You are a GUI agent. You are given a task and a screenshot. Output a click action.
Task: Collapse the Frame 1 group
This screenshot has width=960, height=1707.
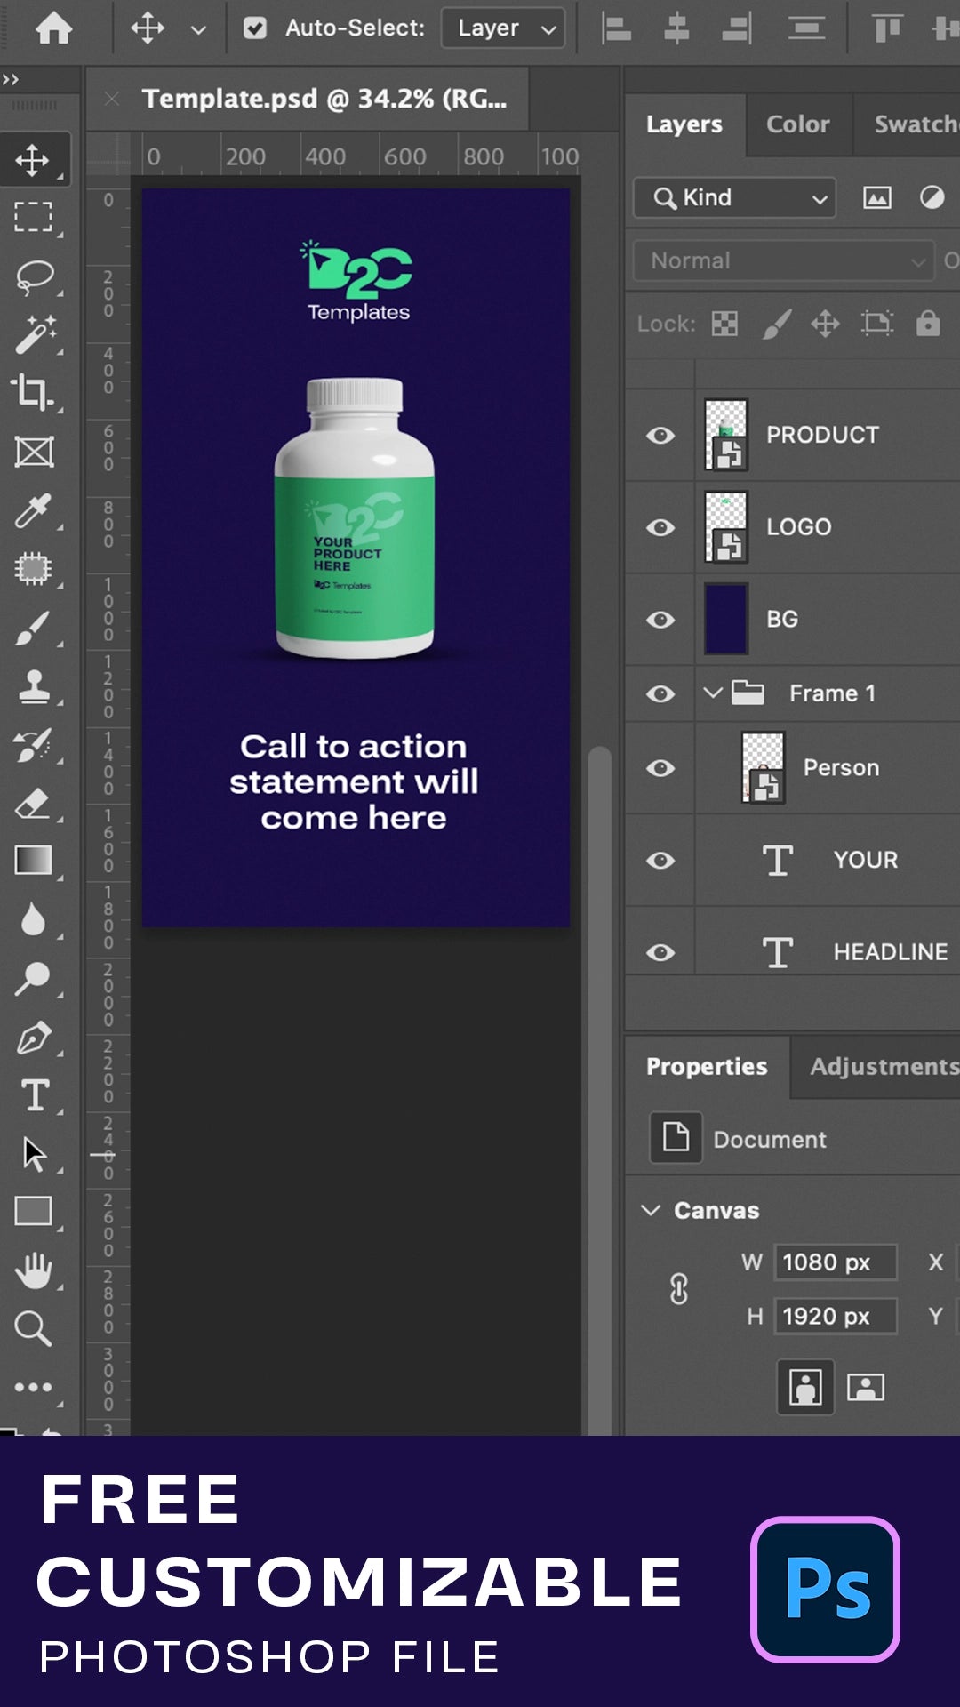[712, 693]
